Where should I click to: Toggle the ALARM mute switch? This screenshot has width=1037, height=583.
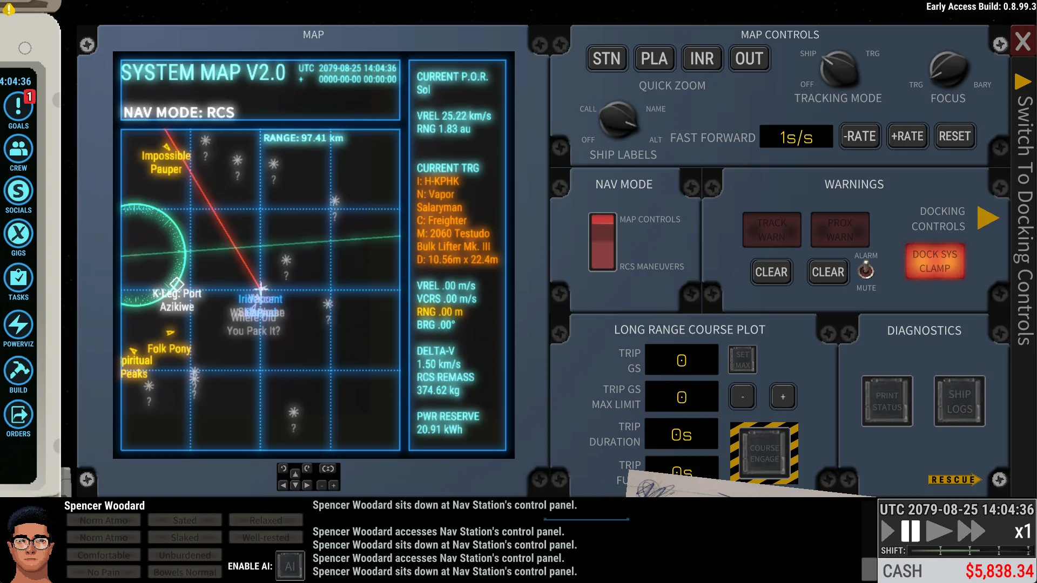point(866,270)
